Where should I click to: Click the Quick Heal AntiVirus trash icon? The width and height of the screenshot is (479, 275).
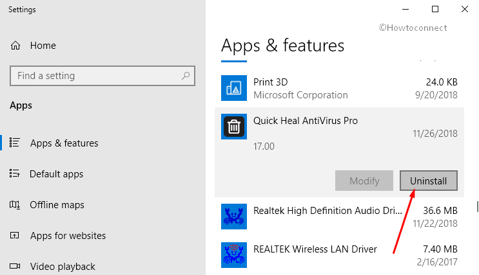click(x=234, y=127)
